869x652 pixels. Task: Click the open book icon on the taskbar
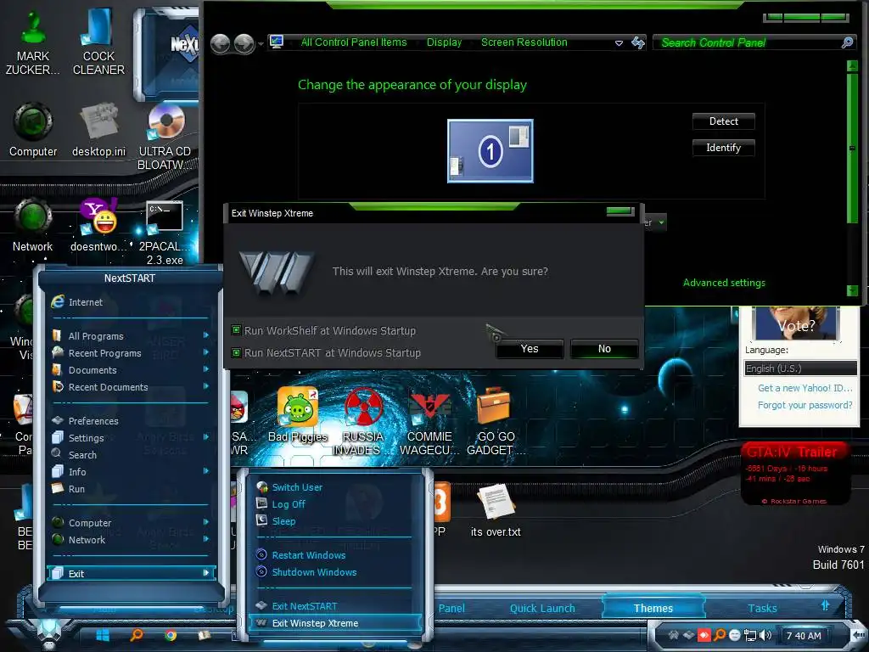205,635
